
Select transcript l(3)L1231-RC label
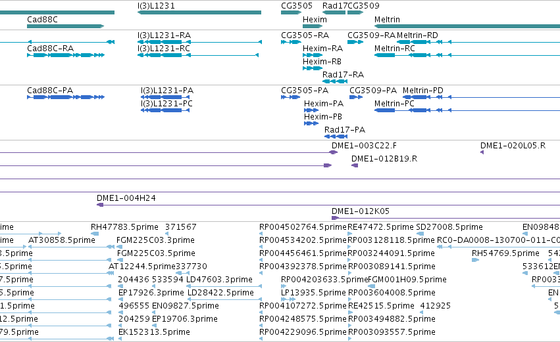tap(164, 49)
